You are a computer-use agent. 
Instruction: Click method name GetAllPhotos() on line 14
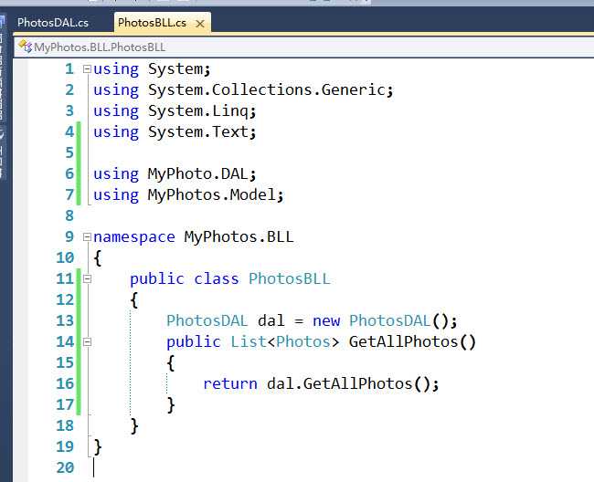tap(412, 342)
